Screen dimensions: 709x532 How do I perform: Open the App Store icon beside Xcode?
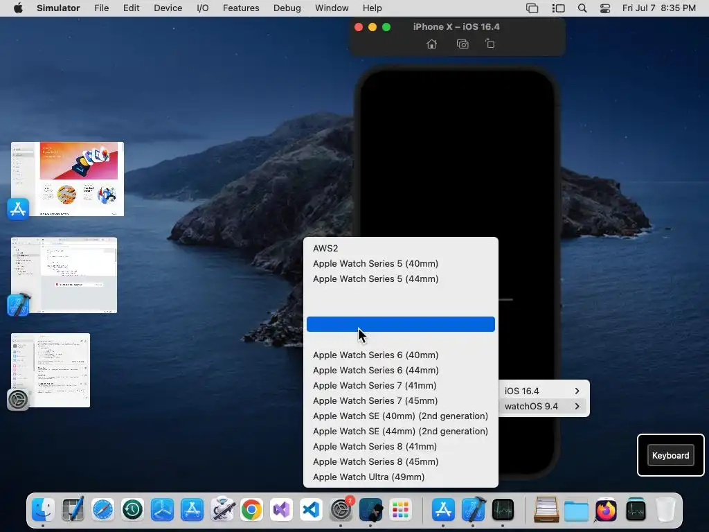[x=443, y=509]
